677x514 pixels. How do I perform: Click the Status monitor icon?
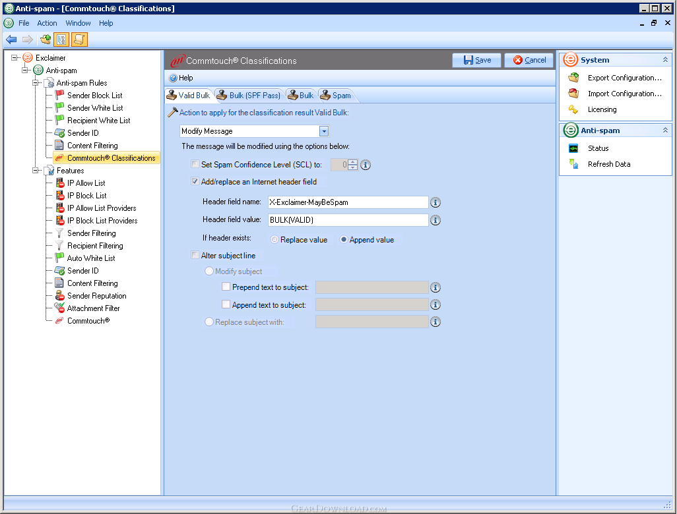tap(573, 148)
